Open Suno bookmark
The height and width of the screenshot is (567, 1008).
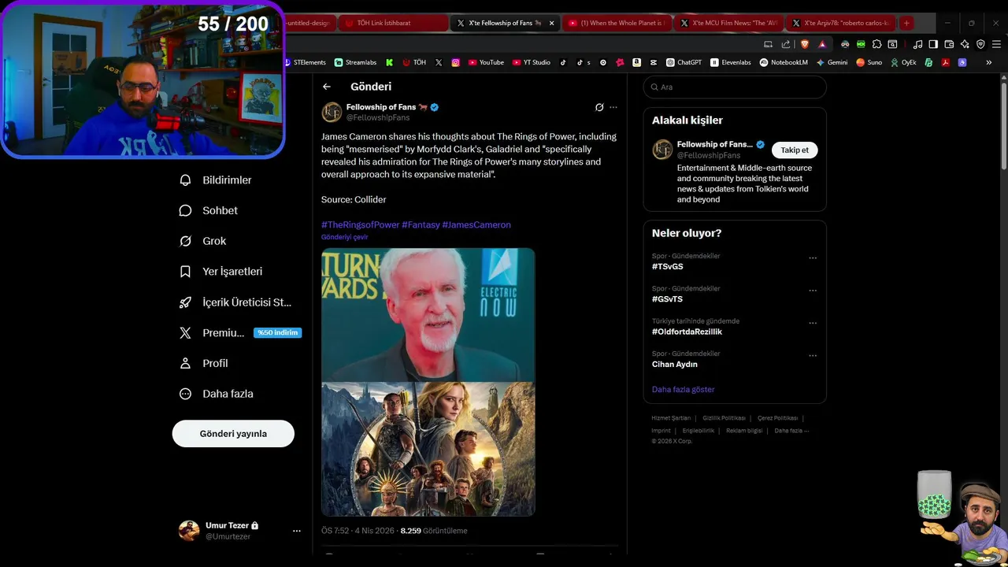pos(869,62)
